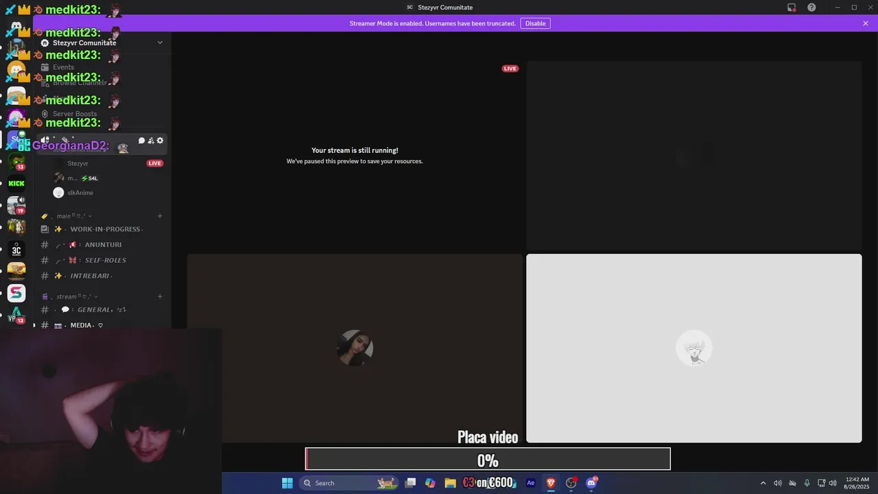Open the Discord inbox icon in title bar
The width and height of the screenshot is (878, 494).
coord(792,8)
